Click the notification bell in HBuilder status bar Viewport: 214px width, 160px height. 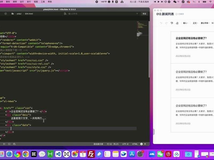tap(145, 144)
